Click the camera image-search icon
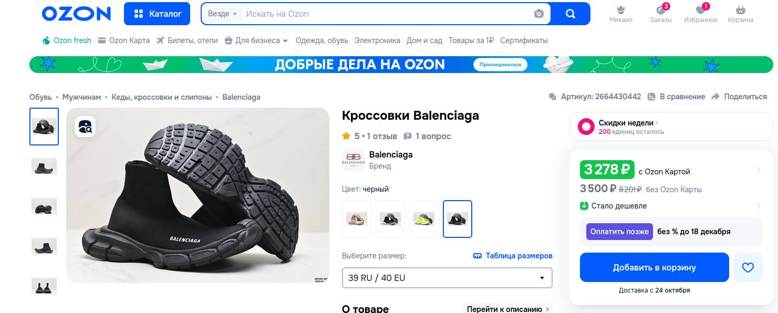The width and height of the screenshot is (778, 313). 538,14
